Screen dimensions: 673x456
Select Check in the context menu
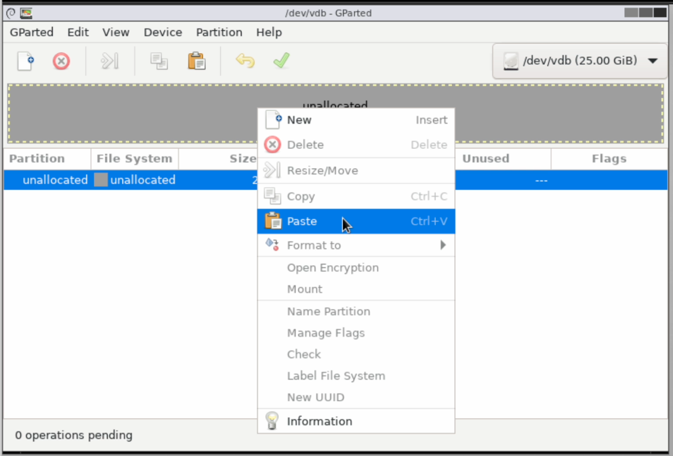tap(356, 355)
